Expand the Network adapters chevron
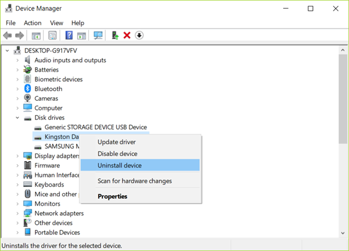Image resolution: width=349 pixels, height=251 pixels. pyautogui.click(x=17, y=213)
